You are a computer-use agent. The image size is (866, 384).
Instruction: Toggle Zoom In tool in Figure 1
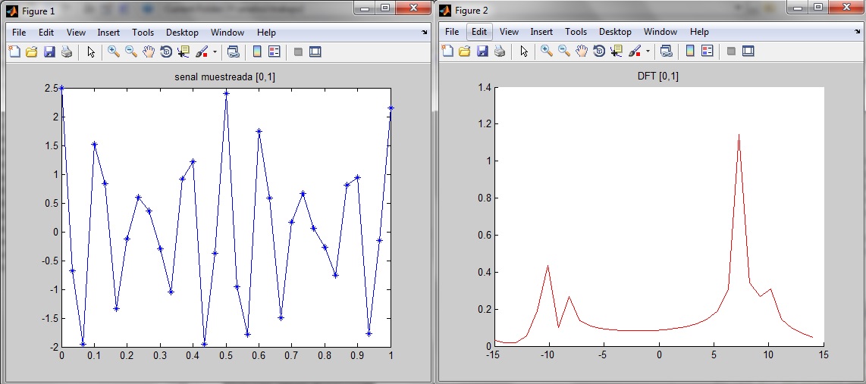[113, 52]
